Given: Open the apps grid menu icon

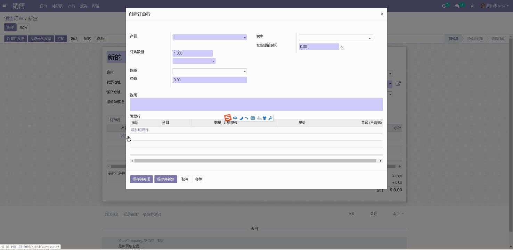Looking at the screenshot, I should 5,6.
